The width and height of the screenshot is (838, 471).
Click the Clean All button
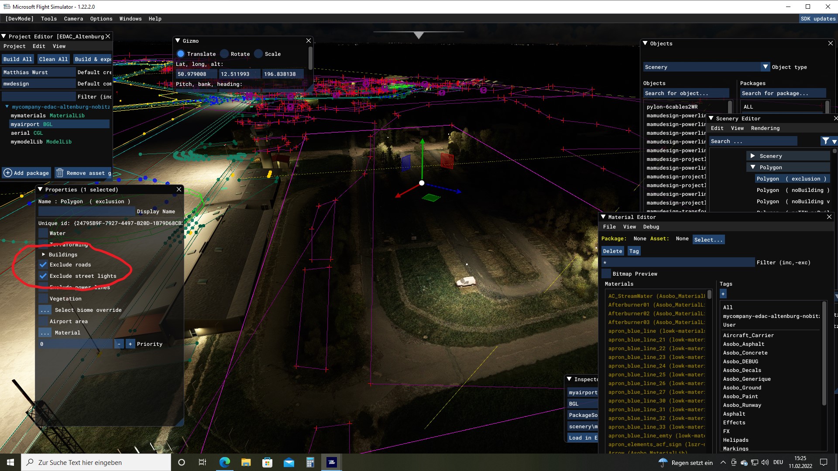[x=53, y=59]
